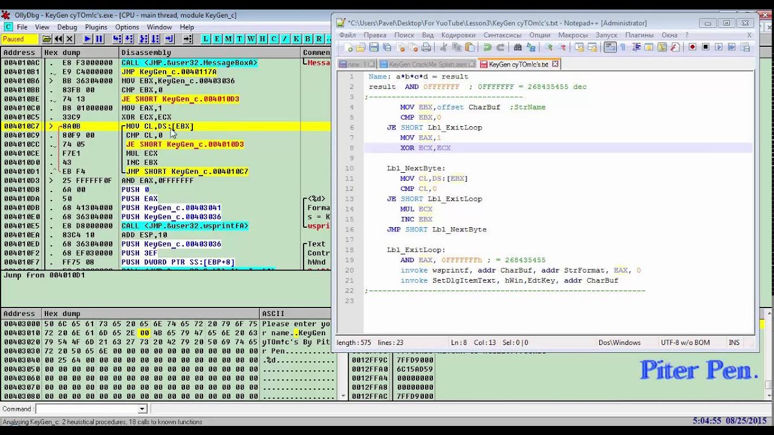Open file icon in OllyDbg toolbar
Screen dimensions: 774x435
click(47, 39)
